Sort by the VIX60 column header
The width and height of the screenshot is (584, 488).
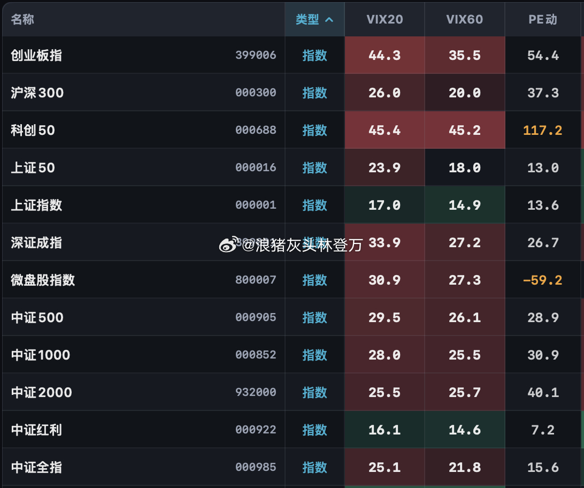point(464,19)
